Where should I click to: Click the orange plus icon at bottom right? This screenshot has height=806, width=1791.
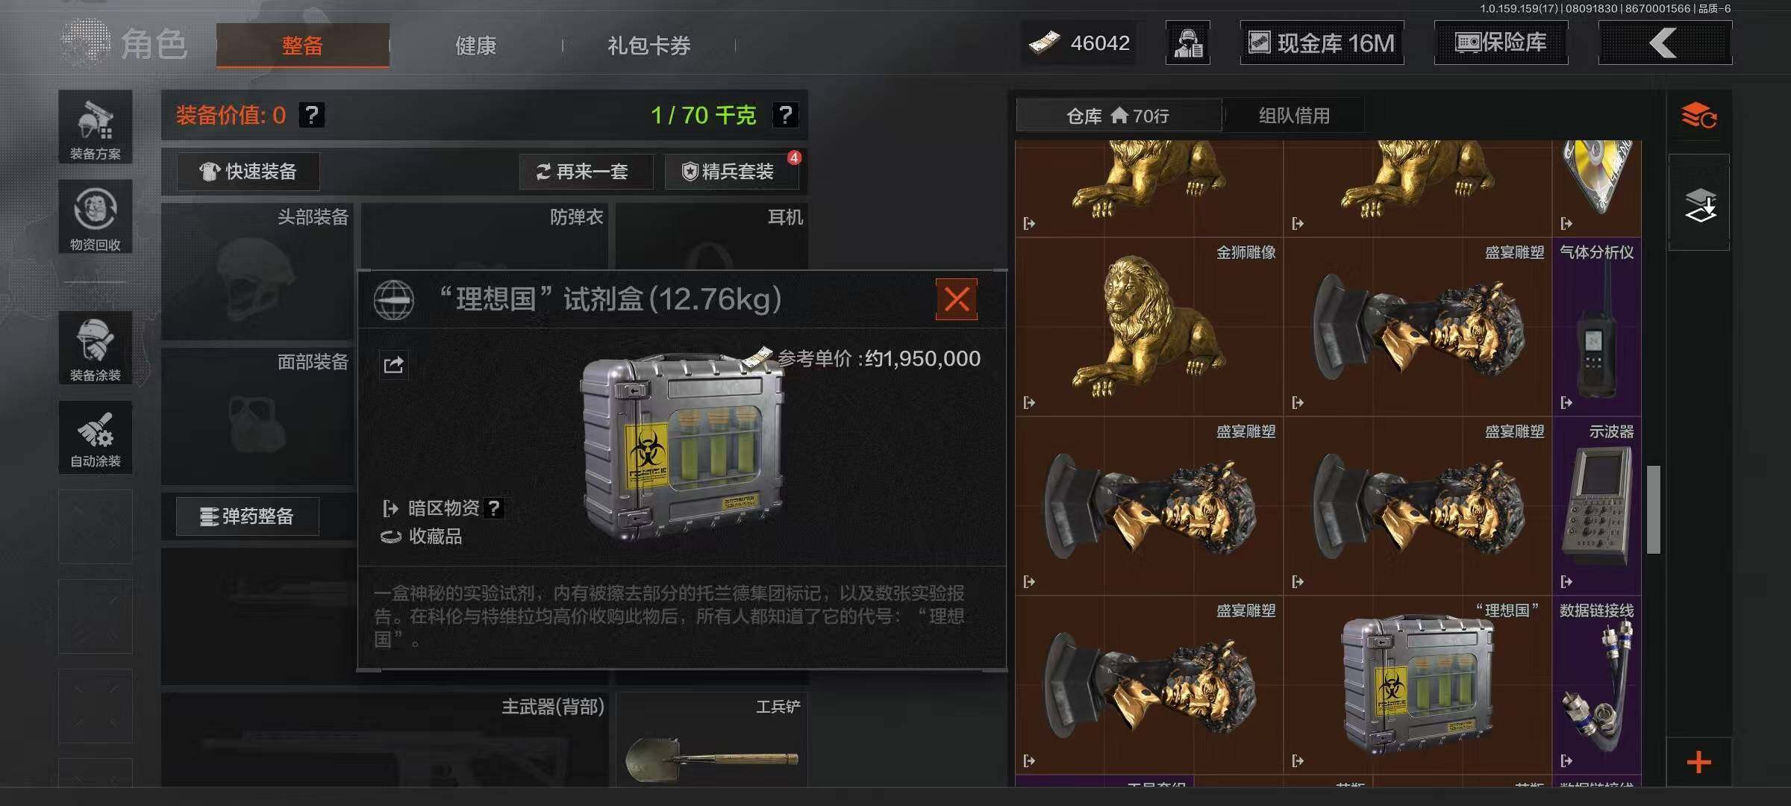[1699, 762]
